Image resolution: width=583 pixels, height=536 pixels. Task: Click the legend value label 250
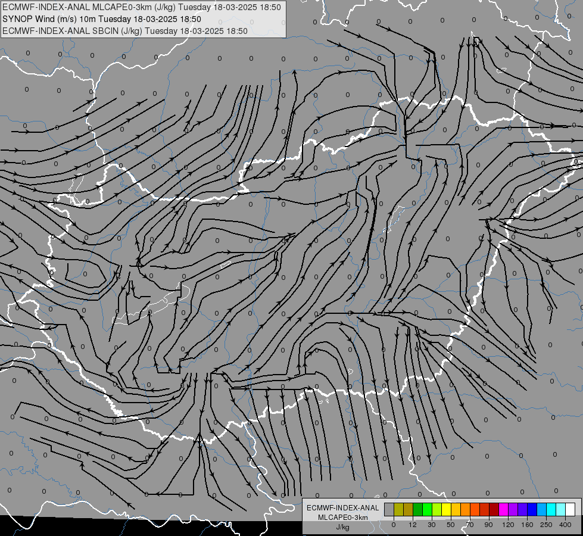[x=546, y=525]
